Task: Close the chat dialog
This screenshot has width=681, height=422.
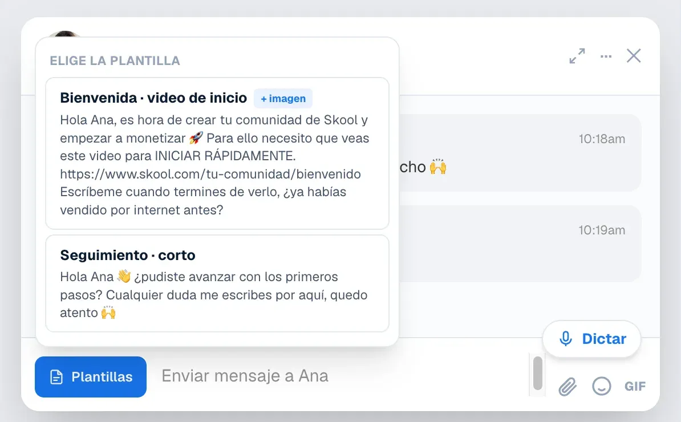Action: [634, 55]
